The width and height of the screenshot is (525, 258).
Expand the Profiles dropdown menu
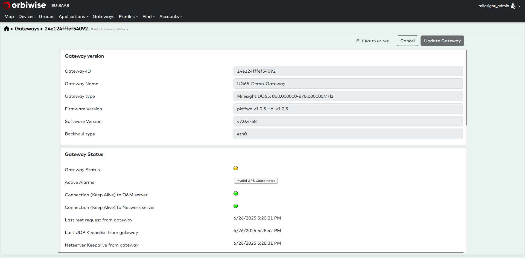point(128,17)
